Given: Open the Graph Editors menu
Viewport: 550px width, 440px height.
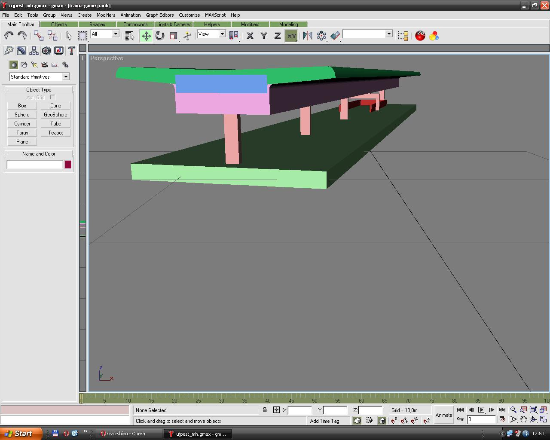Looking at the screenshot, I should pyautogui.click(x=160, y=15).
